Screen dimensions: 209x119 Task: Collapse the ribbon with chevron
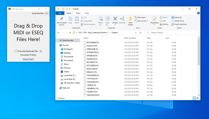point(195,13)
